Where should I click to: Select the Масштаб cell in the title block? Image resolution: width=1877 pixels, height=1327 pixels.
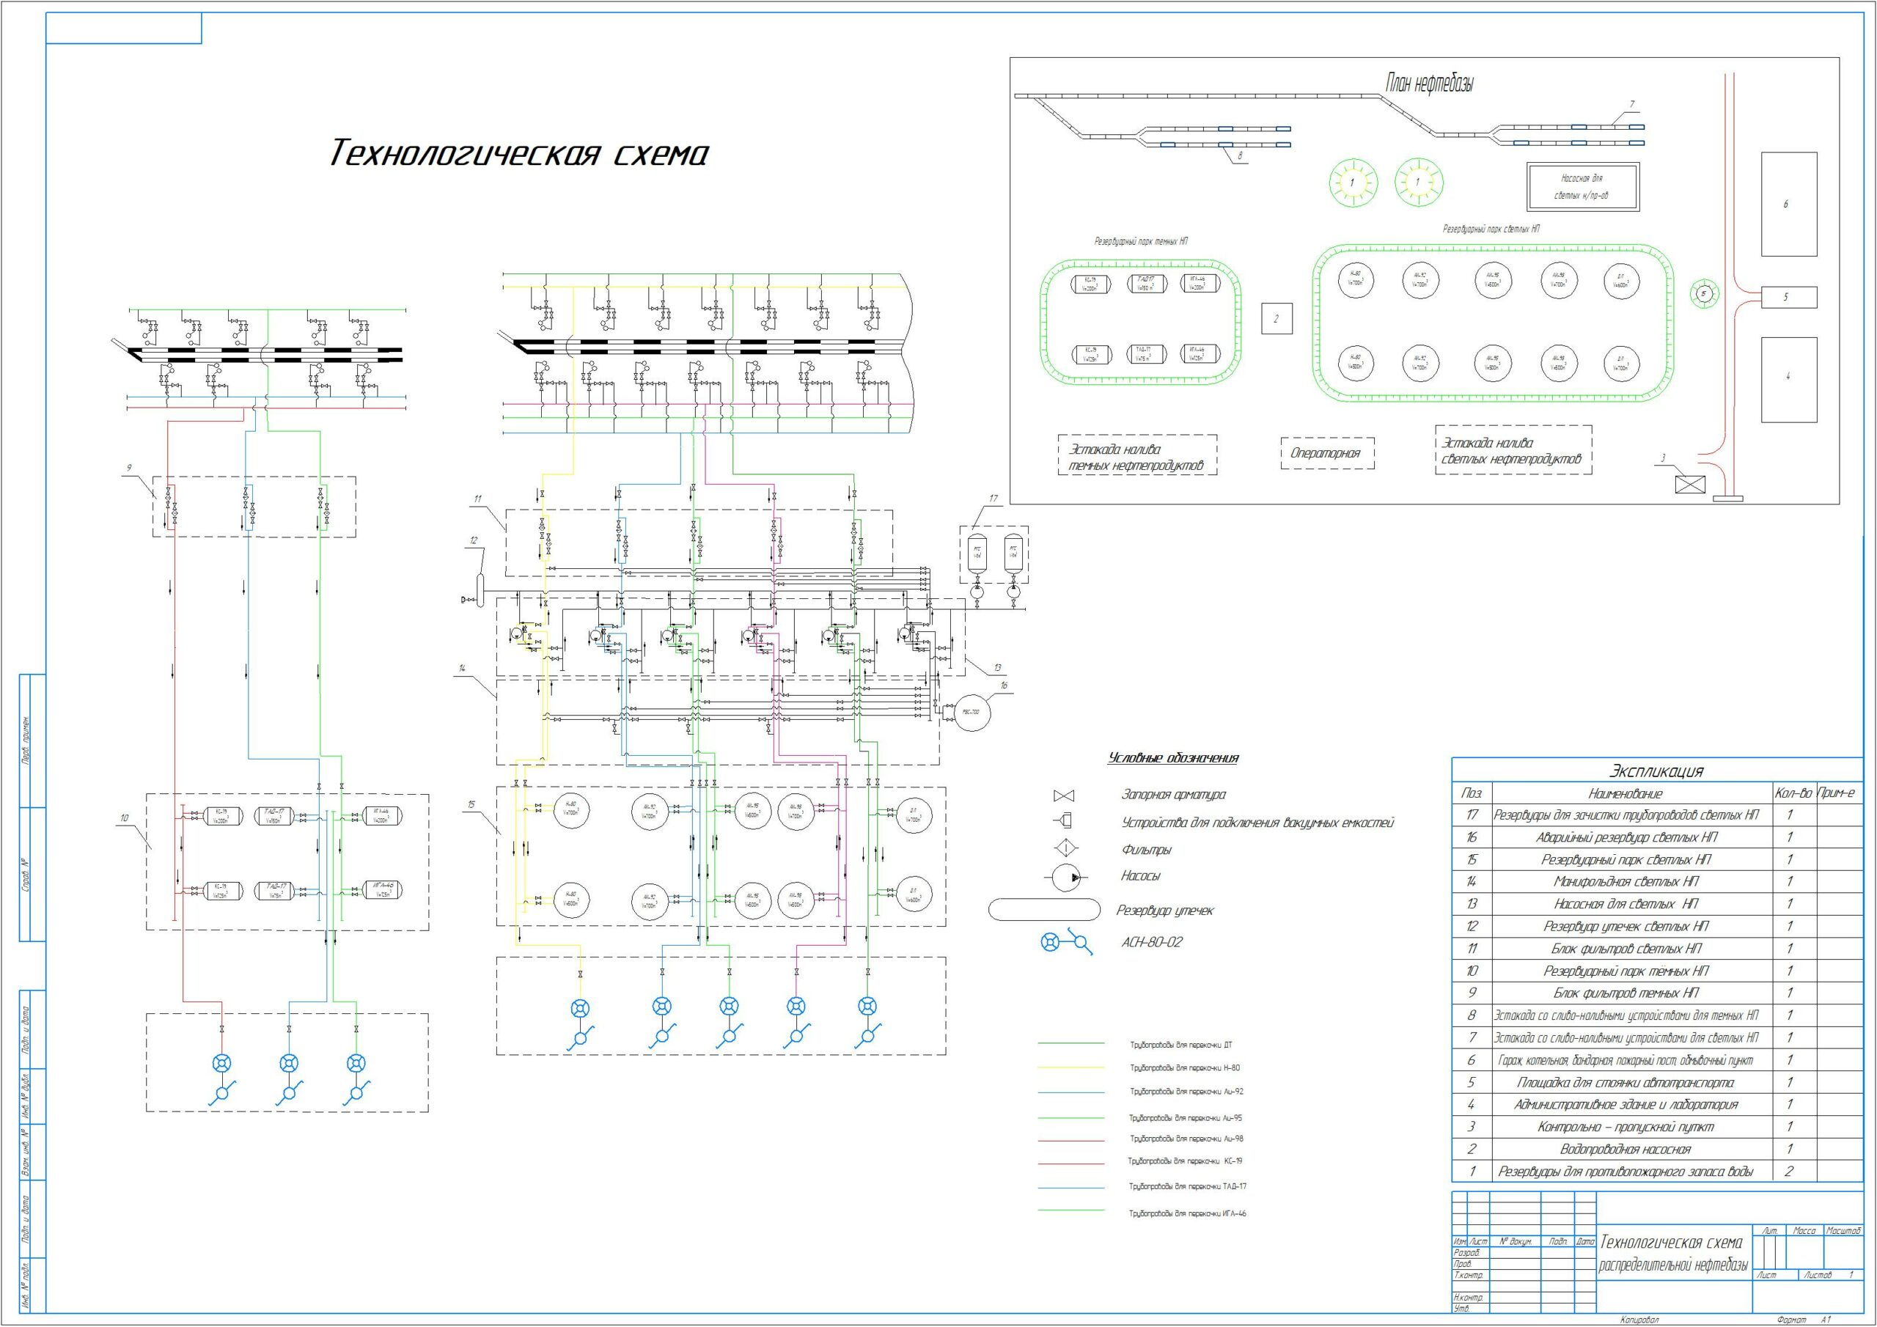tap(1843, 1230)
